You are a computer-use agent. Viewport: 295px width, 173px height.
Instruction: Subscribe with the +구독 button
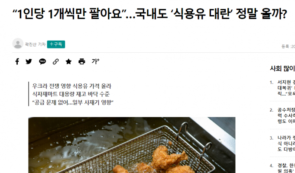(x=56, y=44)
